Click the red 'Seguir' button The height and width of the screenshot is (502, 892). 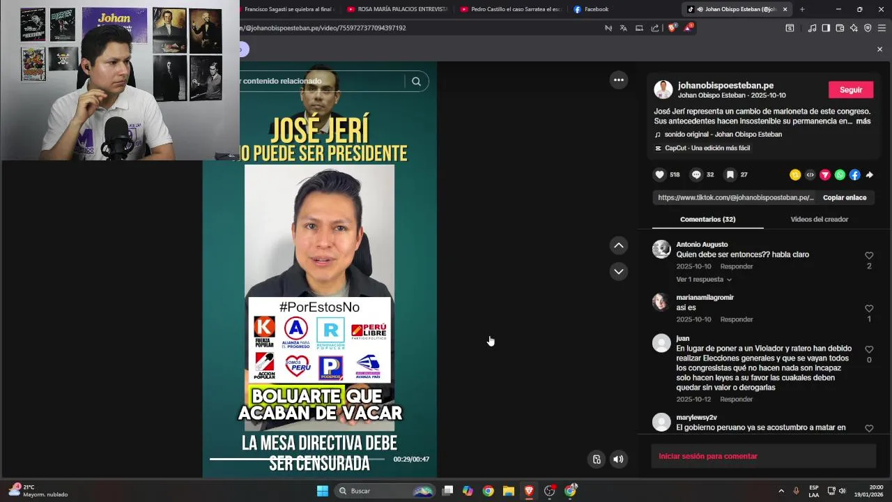[851, 90]
